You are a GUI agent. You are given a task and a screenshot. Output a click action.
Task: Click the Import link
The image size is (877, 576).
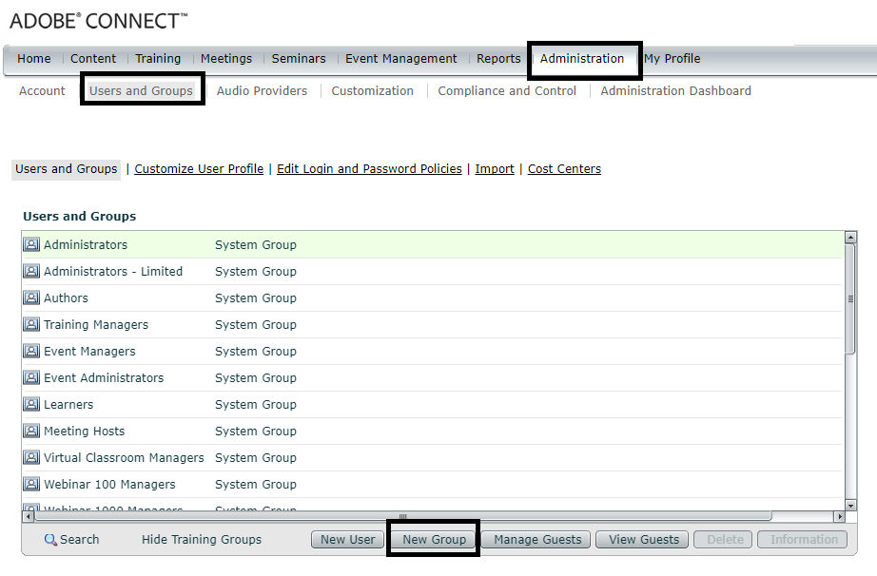pyautogui.click(x=495, y=169)
